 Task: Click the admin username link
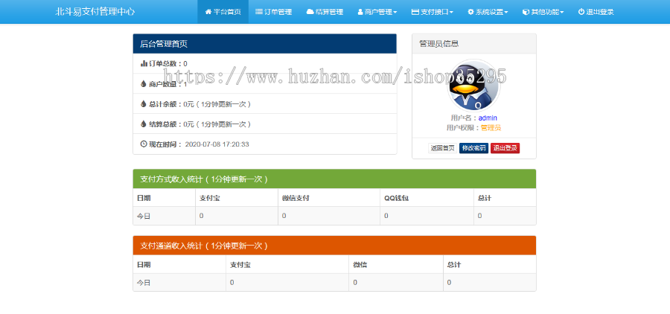(488, 118)
